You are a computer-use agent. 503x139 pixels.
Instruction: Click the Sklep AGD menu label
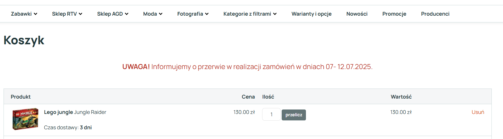click(x=110, y=14)
